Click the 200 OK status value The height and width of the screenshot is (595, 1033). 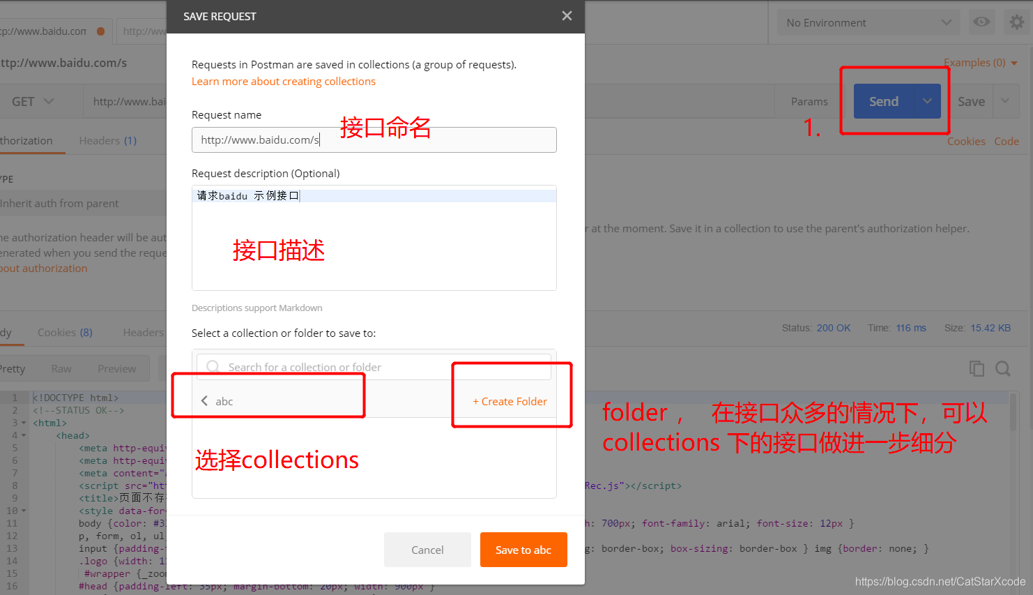click(834, 328)
